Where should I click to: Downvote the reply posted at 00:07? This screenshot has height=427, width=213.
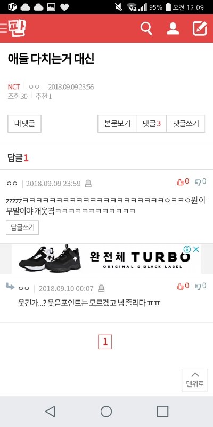(201, 286)
